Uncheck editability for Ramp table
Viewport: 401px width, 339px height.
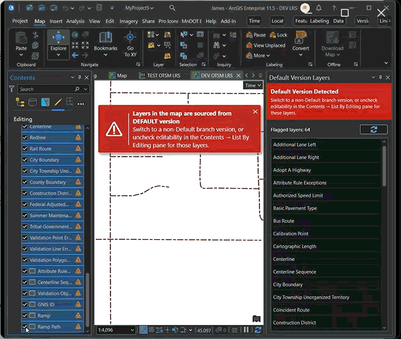[x=25, y=315]
